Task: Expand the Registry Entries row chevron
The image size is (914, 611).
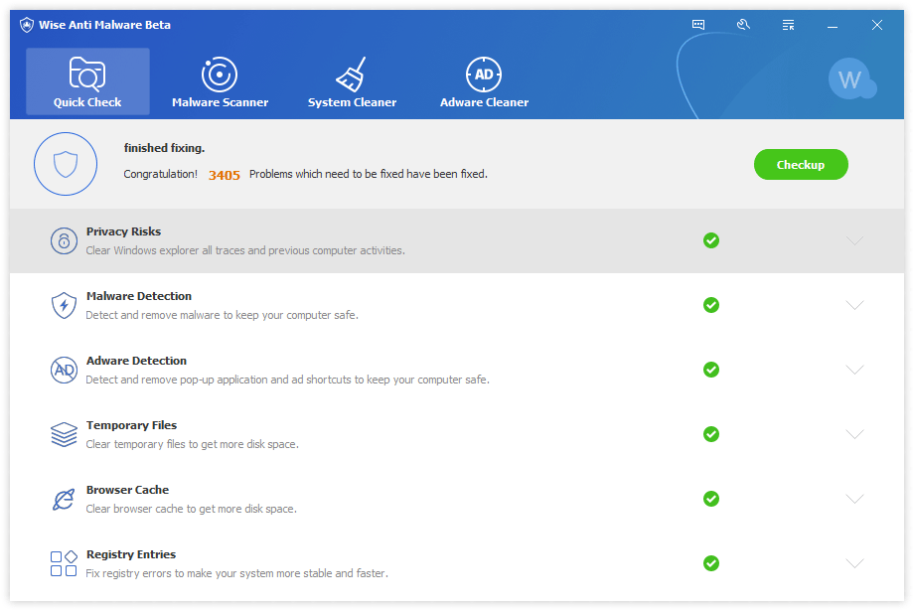Action: pyautogui.click(x=854, y=563)
